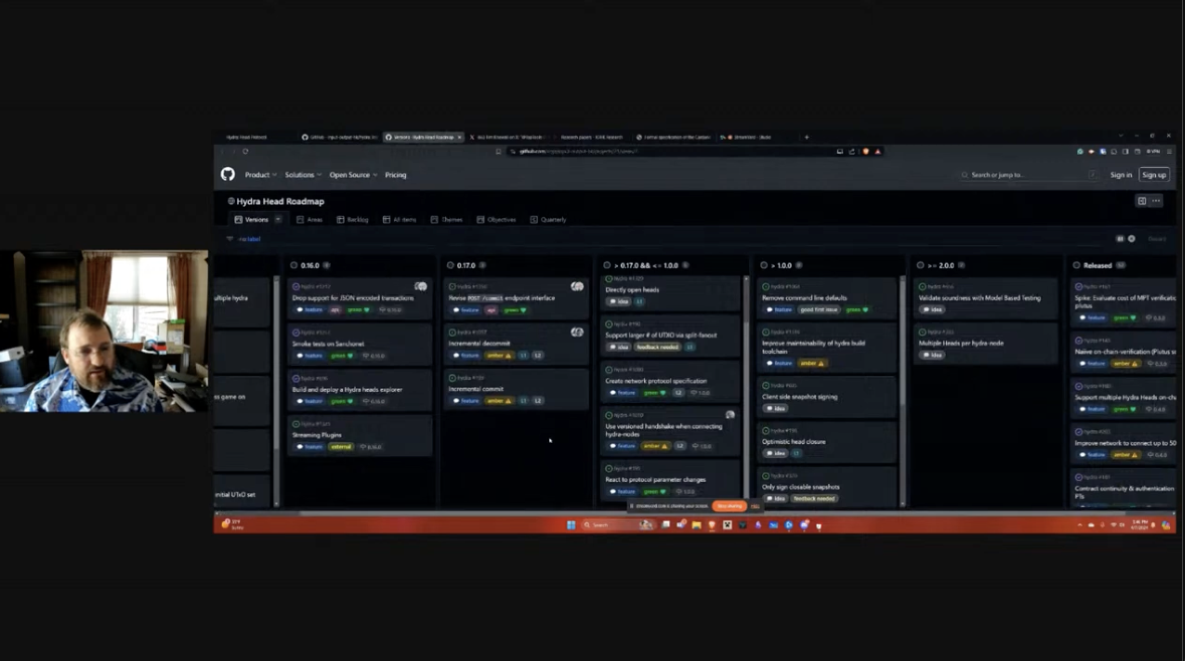Click the bookmark icon beside address bar
Viewport: 1185px width, 661px height.
click(x=498, y=151)
